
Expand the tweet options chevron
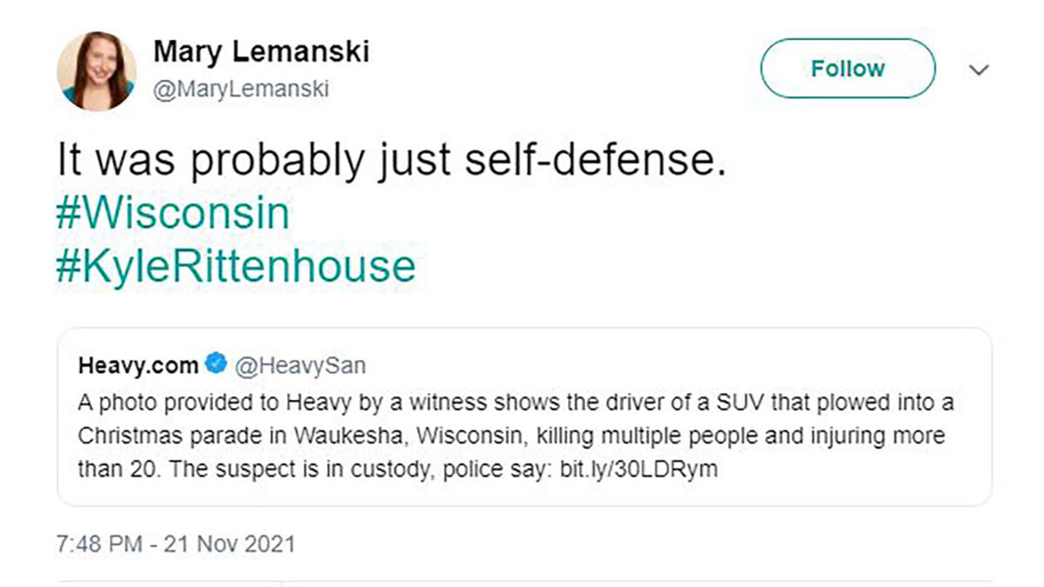pyautogui.click(x=980, y=70)
